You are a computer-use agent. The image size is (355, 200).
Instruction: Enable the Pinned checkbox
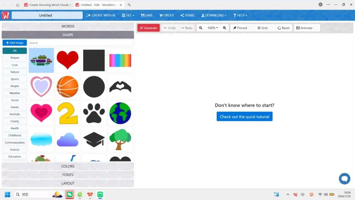[x=250, y=28]
